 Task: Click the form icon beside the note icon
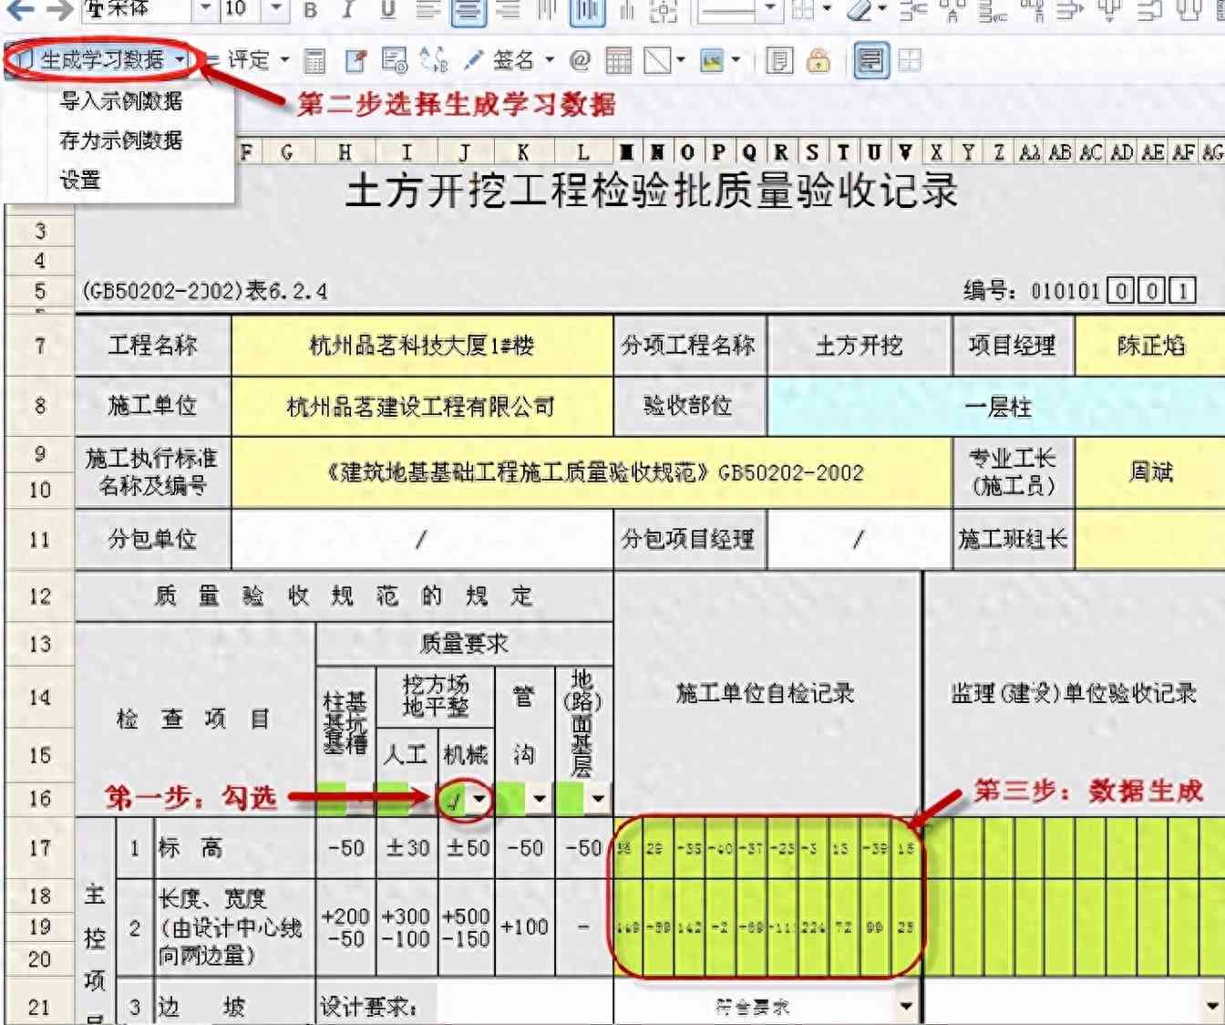point(395,61)
